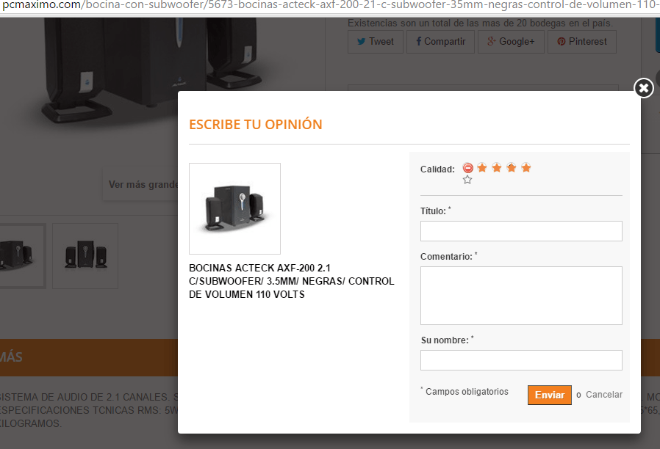Click the Cancelar link
Image resolution: width=660 pixels, height=449 pixels.
604,395
